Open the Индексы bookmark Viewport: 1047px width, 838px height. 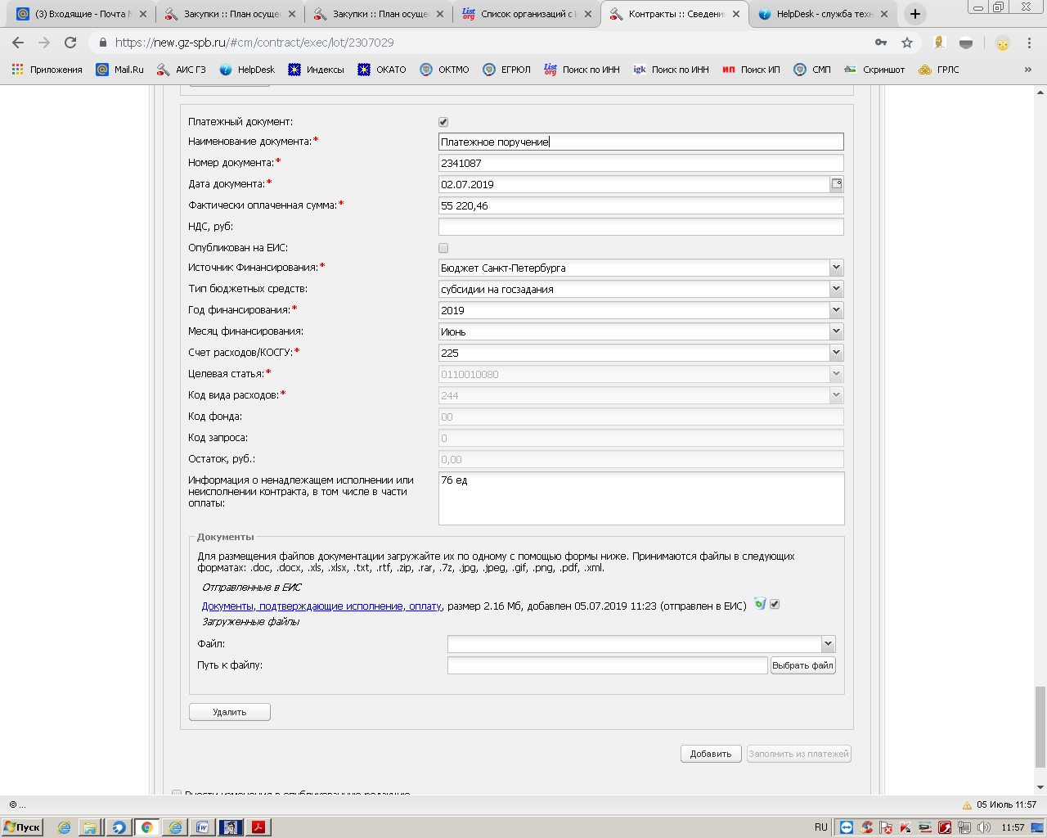point(316,70)
